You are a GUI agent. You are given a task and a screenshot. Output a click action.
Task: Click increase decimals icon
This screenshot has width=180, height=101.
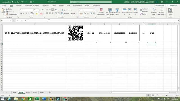(x=91, y=13)
